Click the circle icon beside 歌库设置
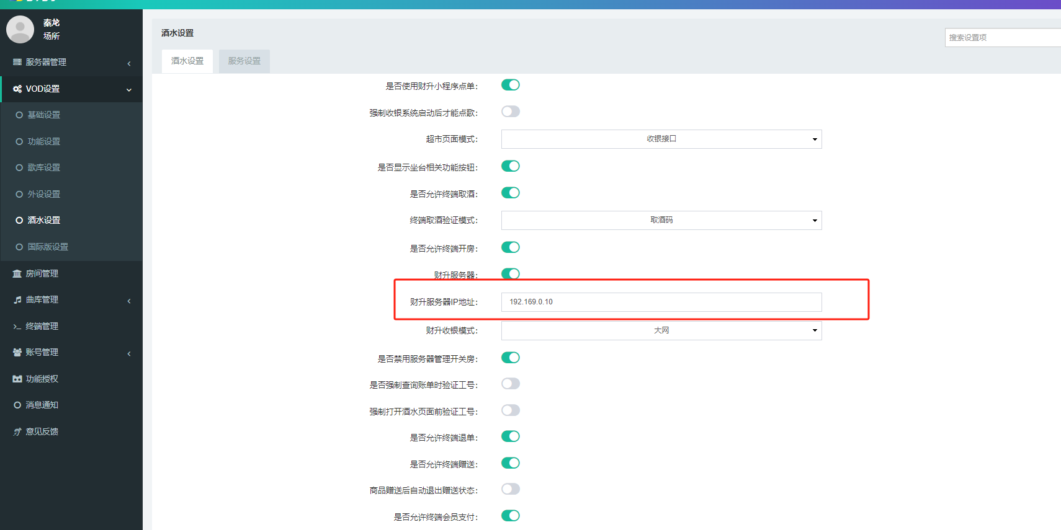 click(x=19, y=167)
